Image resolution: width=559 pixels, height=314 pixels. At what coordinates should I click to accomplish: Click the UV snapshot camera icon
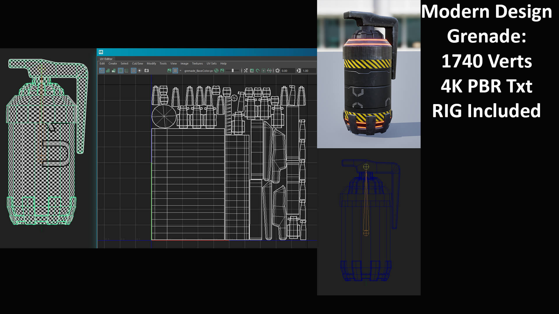click(146, 71)
